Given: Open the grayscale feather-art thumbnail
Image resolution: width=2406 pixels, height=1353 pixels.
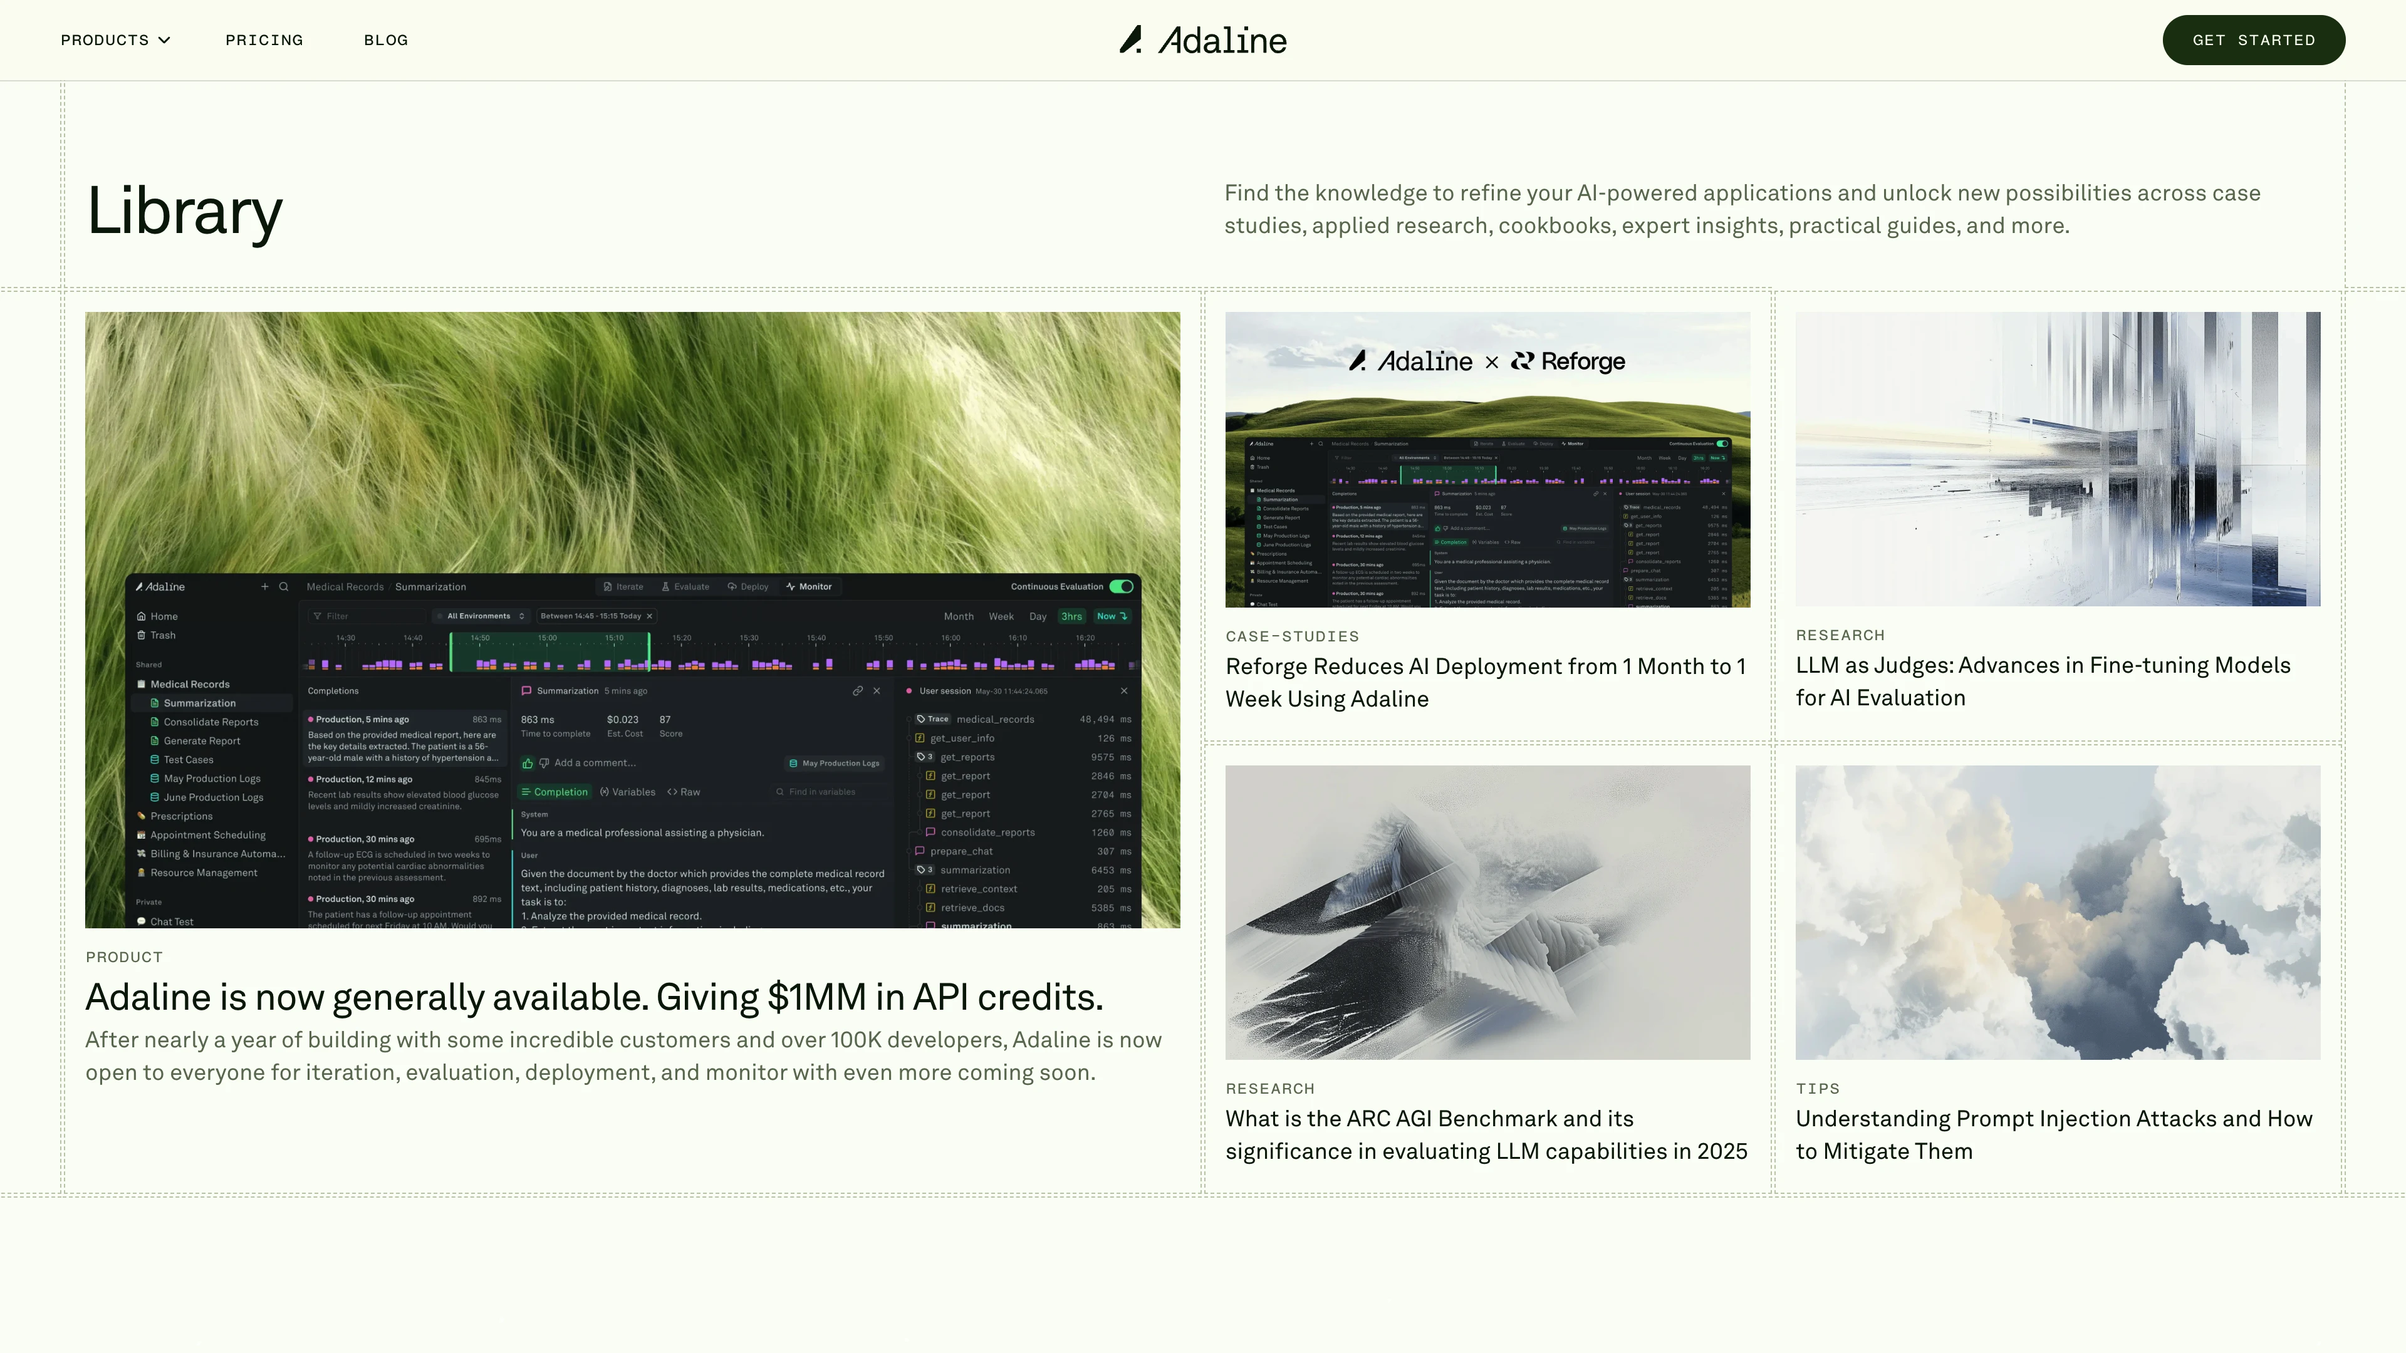Looking at the screenshot, I should click(x=1488, y=912).
